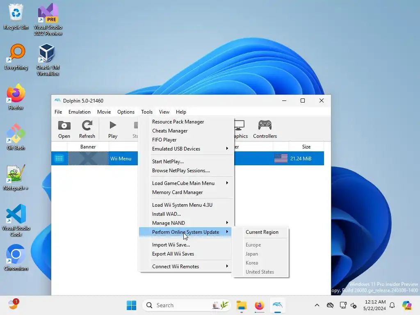Select the Chromium desktop shortcut
The image size is (420, 315).
[x=16, y=258]
